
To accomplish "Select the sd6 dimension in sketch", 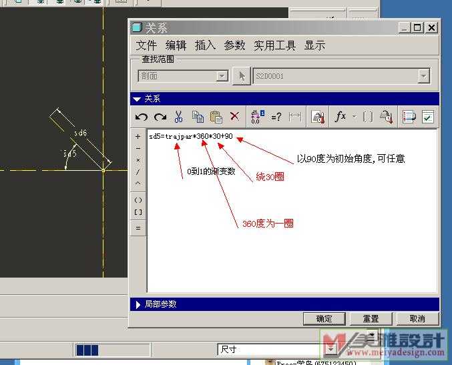I will [x=80, y=133].
